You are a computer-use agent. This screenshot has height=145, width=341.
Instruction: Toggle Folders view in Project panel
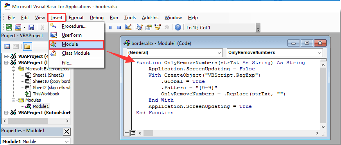(x=28, y=47)
